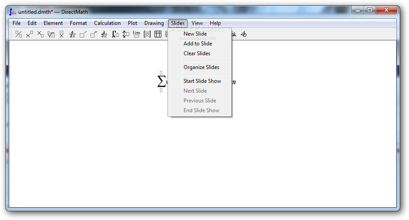Insert the single prime template
Screen dimensions: 409x220
(x=83, y=34)
